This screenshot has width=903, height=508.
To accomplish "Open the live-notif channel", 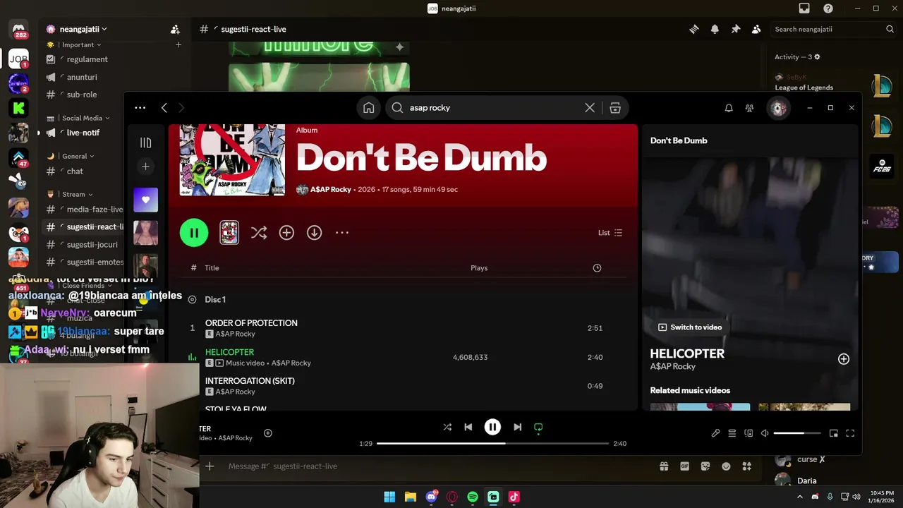I will click(x=83, y=133).
